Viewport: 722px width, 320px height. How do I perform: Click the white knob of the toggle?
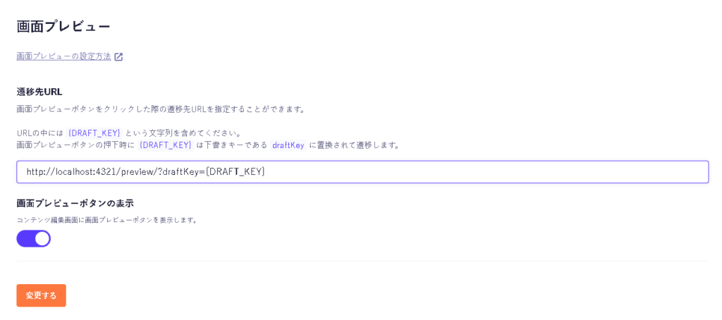click(x=42, y=238)
